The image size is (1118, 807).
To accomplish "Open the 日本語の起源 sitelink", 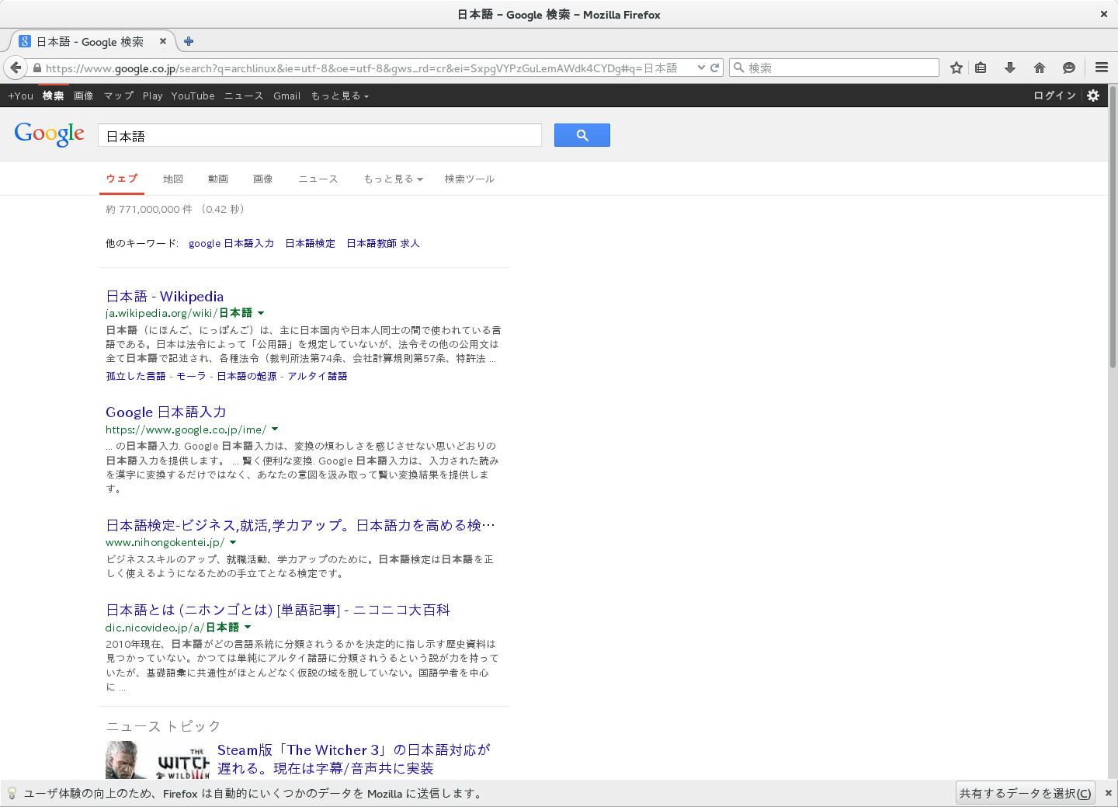I will (x=247, y=376).
